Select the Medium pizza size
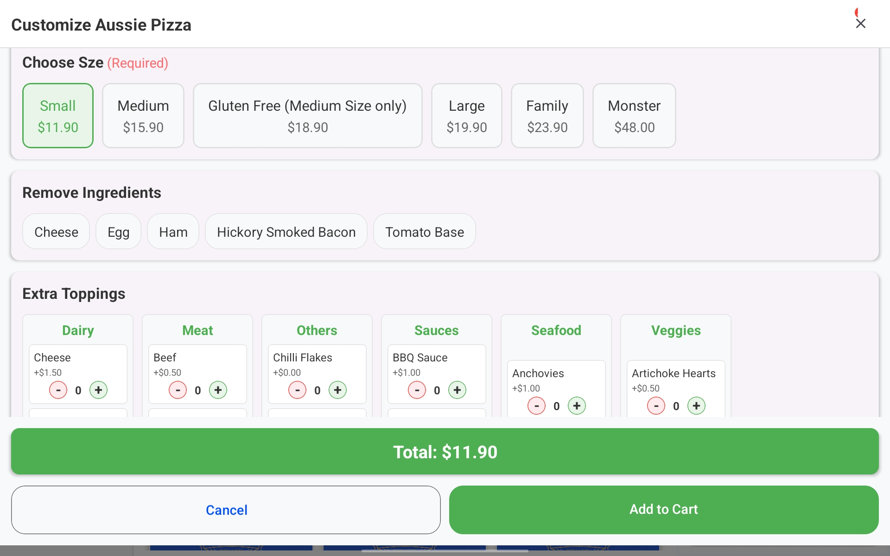 (143, 115)
